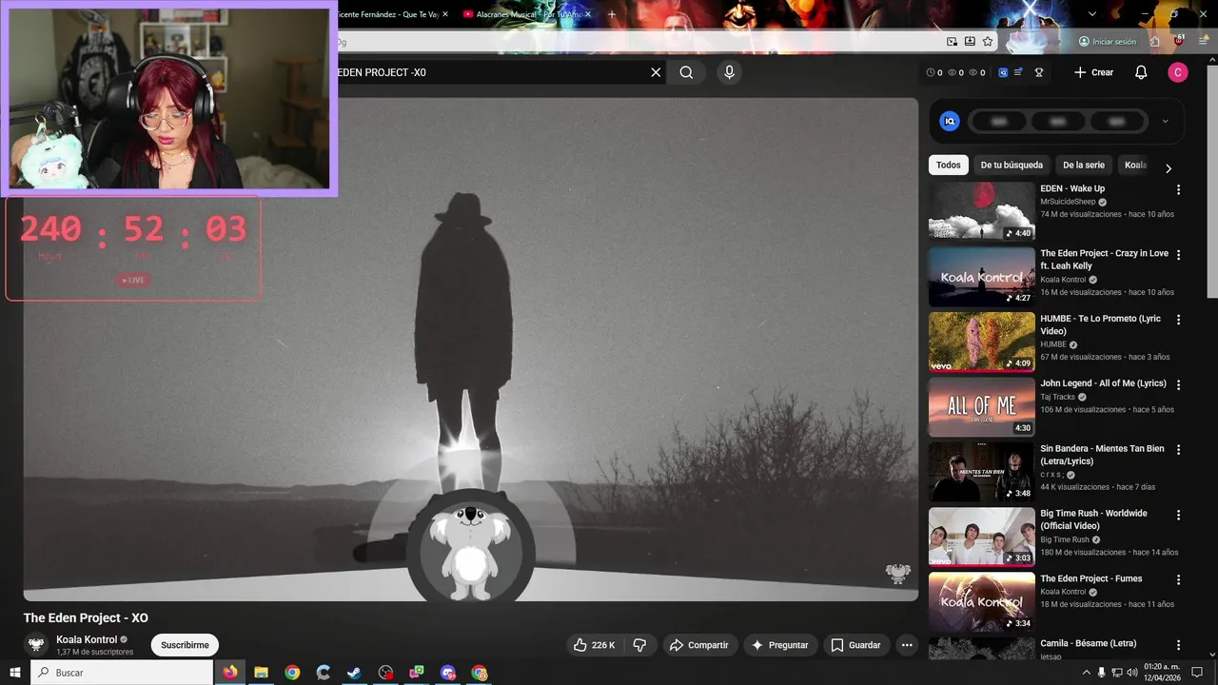1218x685 pixels.
Task: Open the vidIQ list icon beside the blue logo
Action: coord(1018,72)
